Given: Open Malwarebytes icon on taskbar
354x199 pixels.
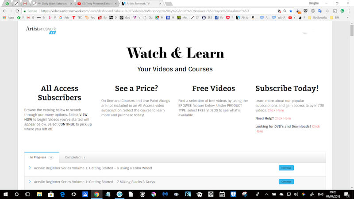Looking at the screenshot, I should point(165,194).
